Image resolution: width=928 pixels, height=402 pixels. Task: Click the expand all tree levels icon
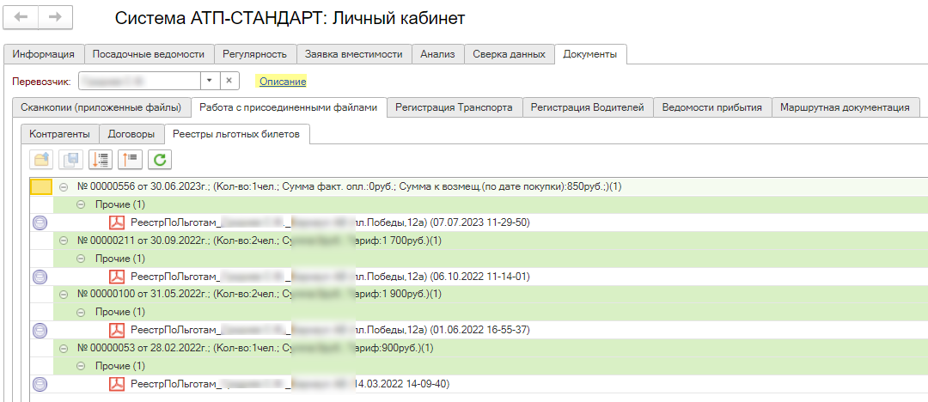click(101, 159)
